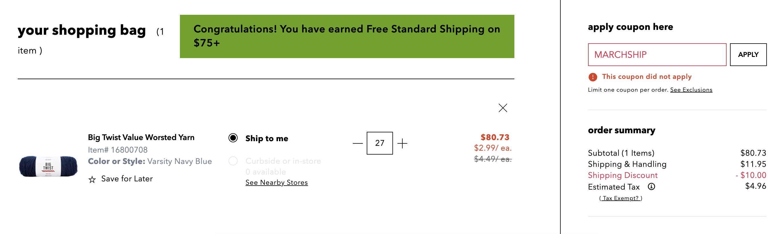Click the Save for Later star icon
This screenshot has width=782, height=234.
click(91, 179)
